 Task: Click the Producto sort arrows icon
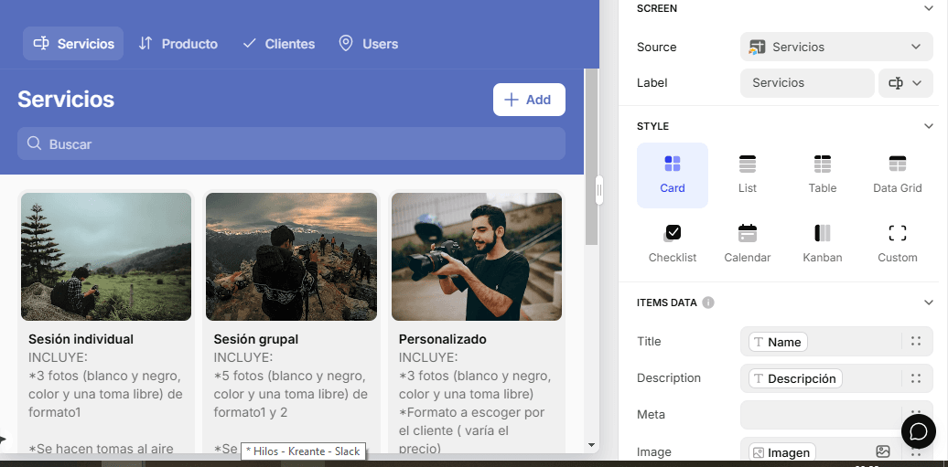point(145,44)
